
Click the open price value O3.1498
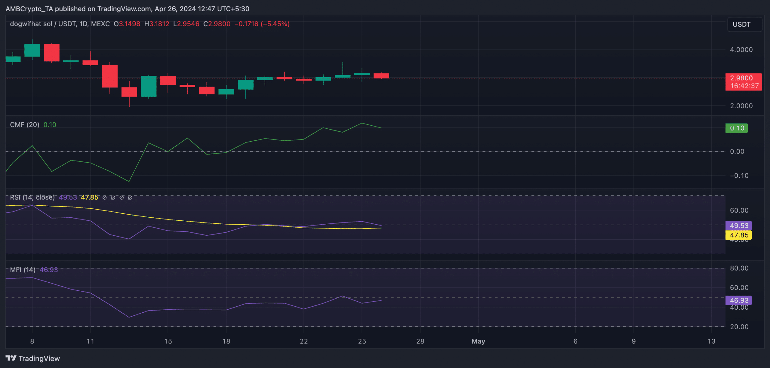pos(127,24)
